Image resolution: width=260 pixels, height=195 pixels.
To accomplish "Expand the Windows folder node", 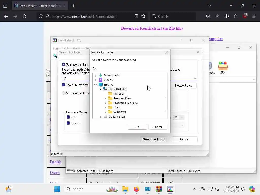I will tap(105, 112).
